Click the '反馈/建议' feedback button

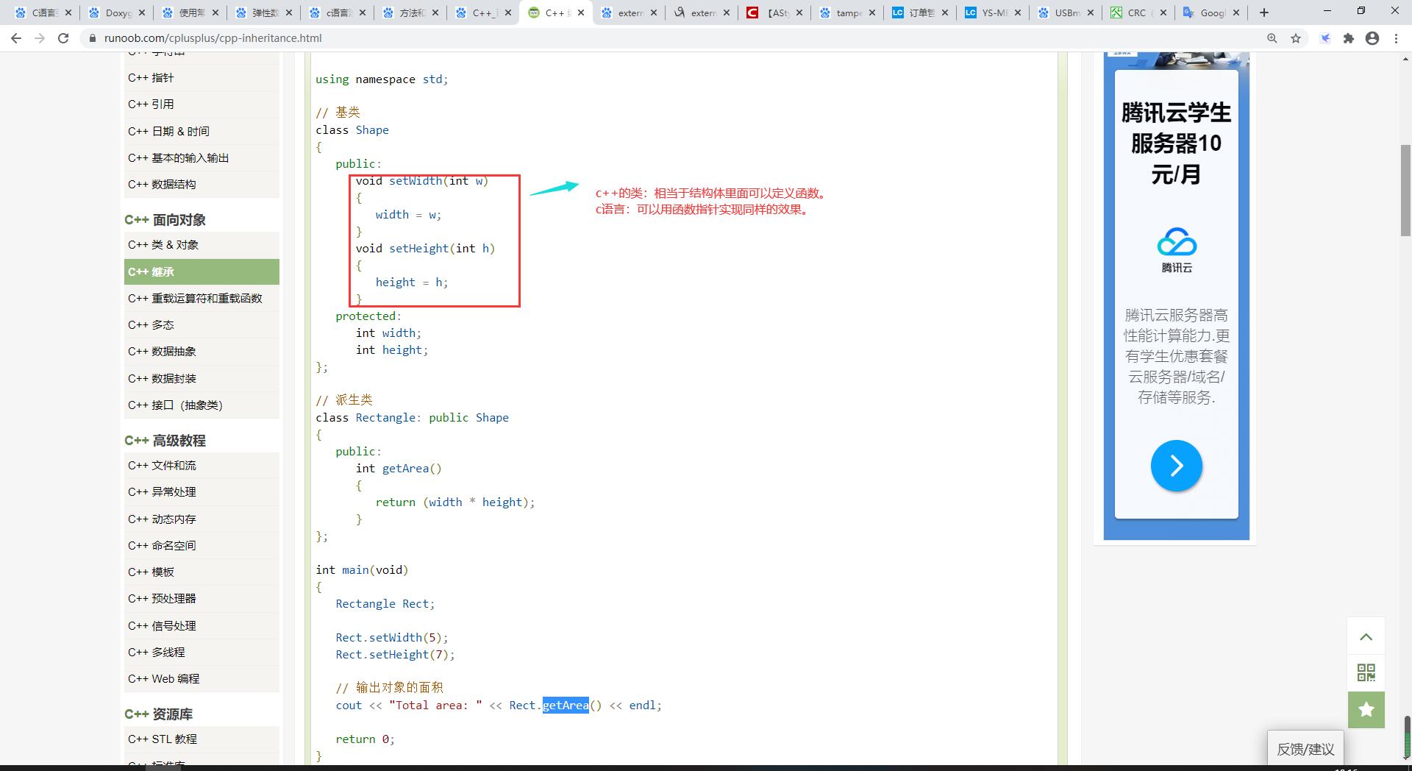(1305, 750)
